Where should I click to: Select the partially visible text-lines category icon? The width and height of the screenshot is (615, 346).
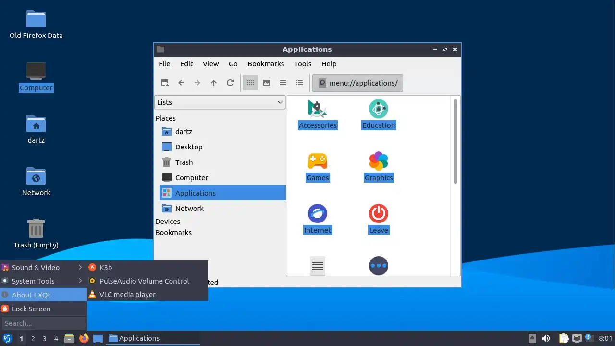tap(318, 266)
